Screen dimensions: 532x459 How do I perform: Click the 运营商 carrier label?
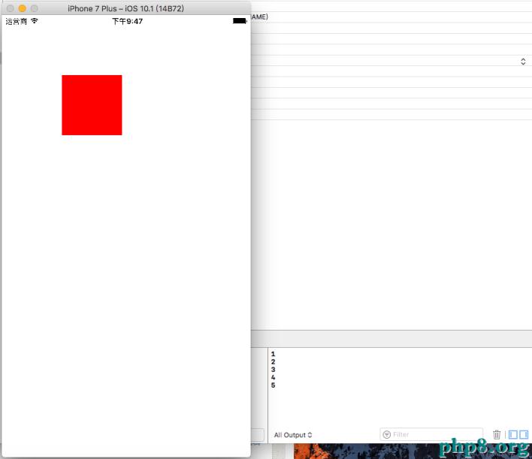pyautogui.click(x=17, y=21)
